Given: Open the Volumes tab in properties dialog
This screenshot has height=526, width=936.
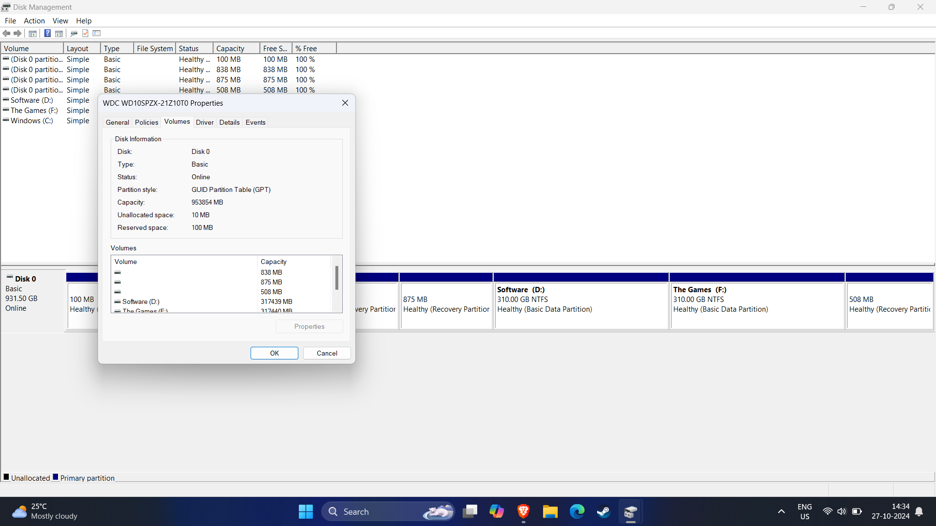Looking at the screenshot, I should (176, 122).
